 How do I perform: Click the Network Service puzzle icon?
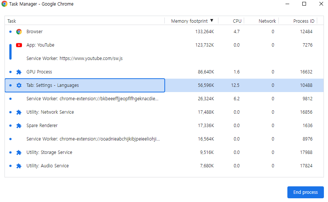pyautogui.click(x=19, y=112)
